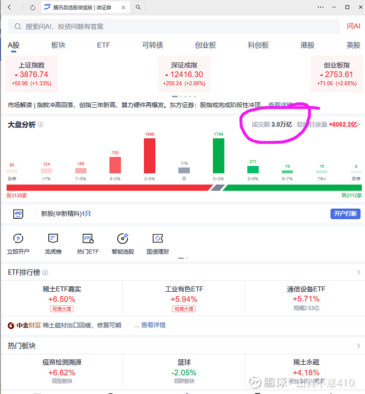This screenshot has width=365, height=394.
Task: Switch to the 港股 tab
Action: coord(307,45)
